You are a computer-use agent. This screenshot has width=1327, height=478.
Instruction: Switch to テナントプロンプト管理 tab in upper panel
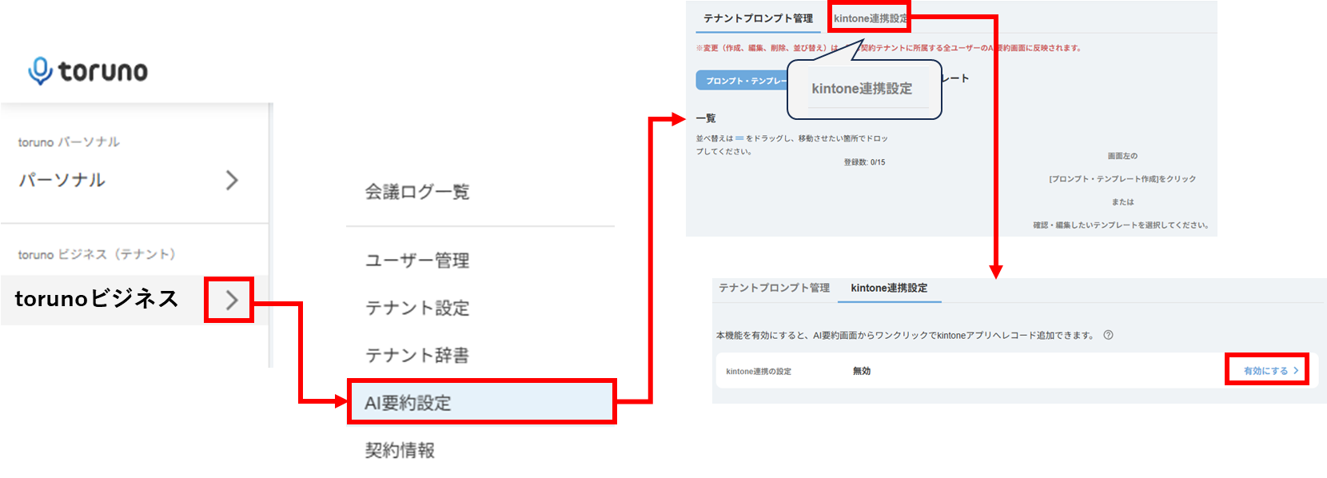[x=758, y=18]
